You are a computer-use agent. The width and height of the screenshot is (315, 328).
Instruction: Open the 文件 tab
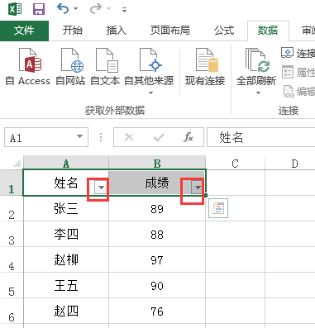tap(24, 31)
